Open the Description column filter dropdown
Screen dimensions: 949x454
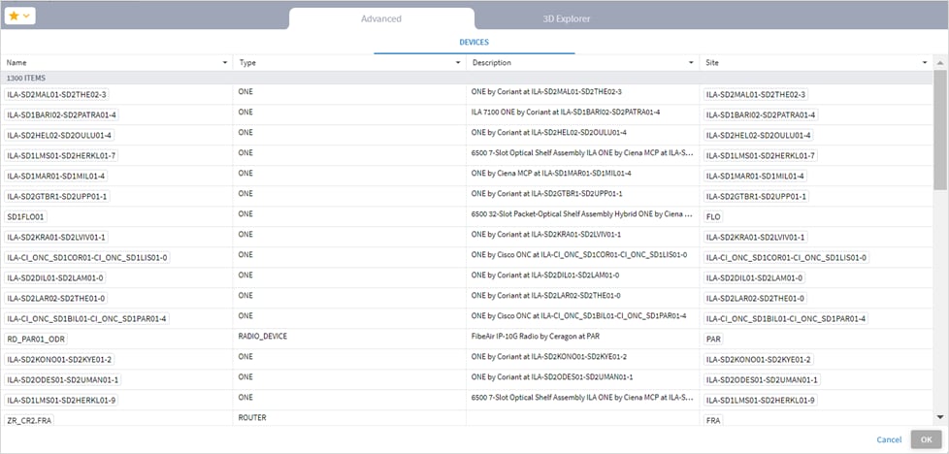[691, 63]
